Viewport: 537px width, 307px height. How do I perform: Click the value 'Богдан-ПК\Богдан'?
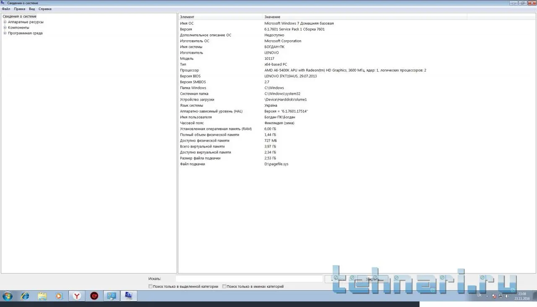280,117
